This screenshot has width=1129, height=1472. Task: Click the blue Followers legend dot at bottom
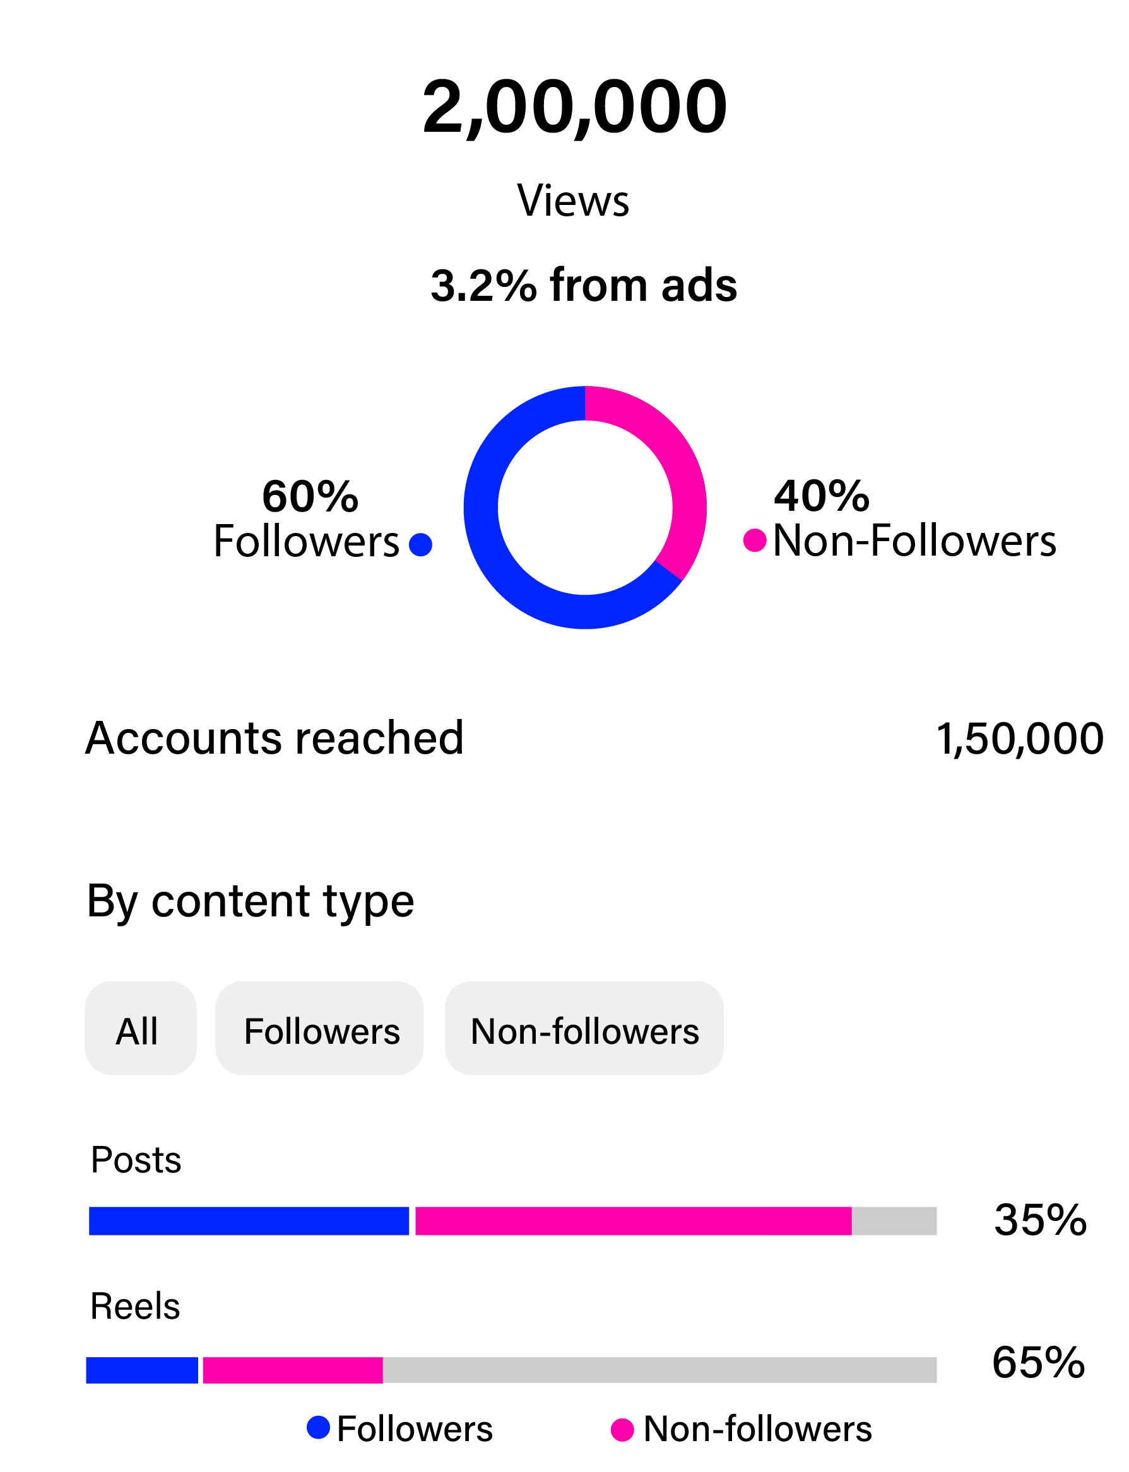[318, 1427]
